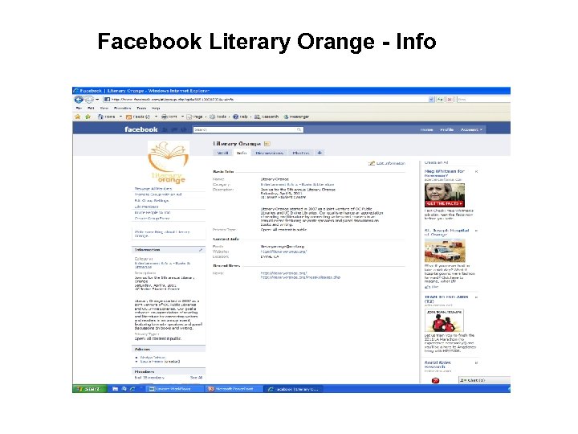This screenshot has width=578, height=434.
Task: Open the website link under Contact Info
Action: 283,252
